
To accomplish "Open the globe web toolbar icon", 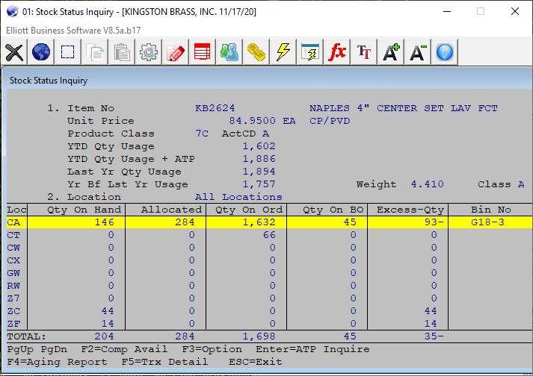I will [x=41, y=52].
